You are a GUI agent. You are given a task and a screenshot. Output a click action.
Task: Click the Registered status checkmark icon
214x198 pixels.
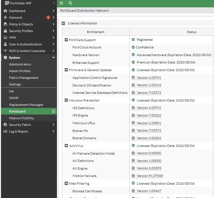(133, 40)
